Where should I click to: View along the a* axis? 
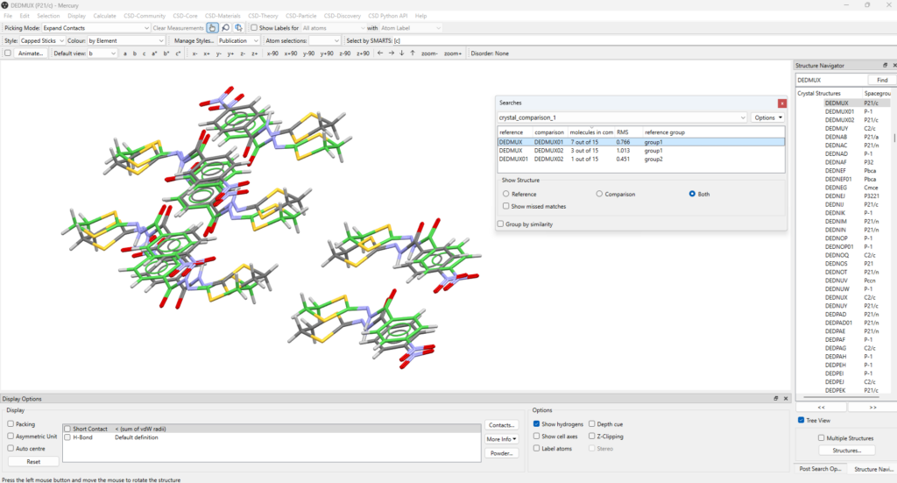tap(155, 53)
